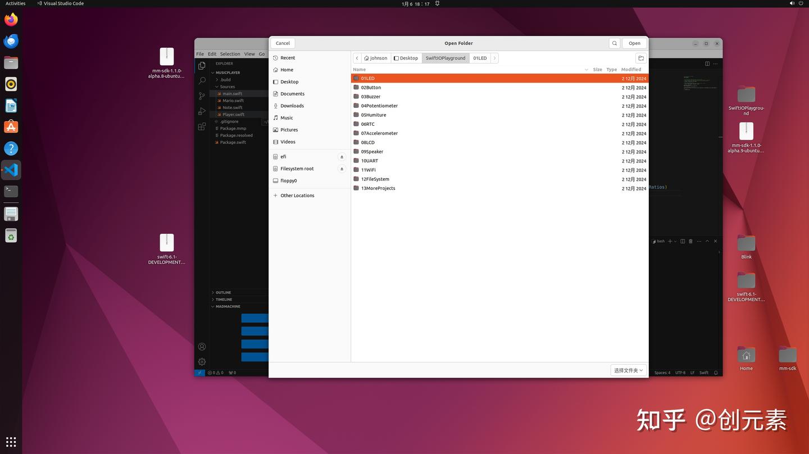Open the Accounts menu in VS Code
The image size is (809, 454).
point(202,347)
